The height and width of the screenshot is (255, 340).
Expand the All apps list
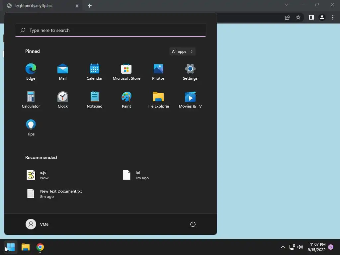[x=182, y=51]
